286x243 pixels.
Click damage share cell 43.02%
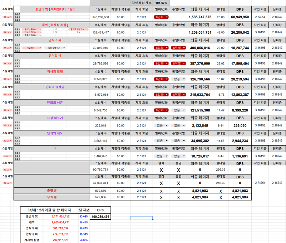point(84,216)
